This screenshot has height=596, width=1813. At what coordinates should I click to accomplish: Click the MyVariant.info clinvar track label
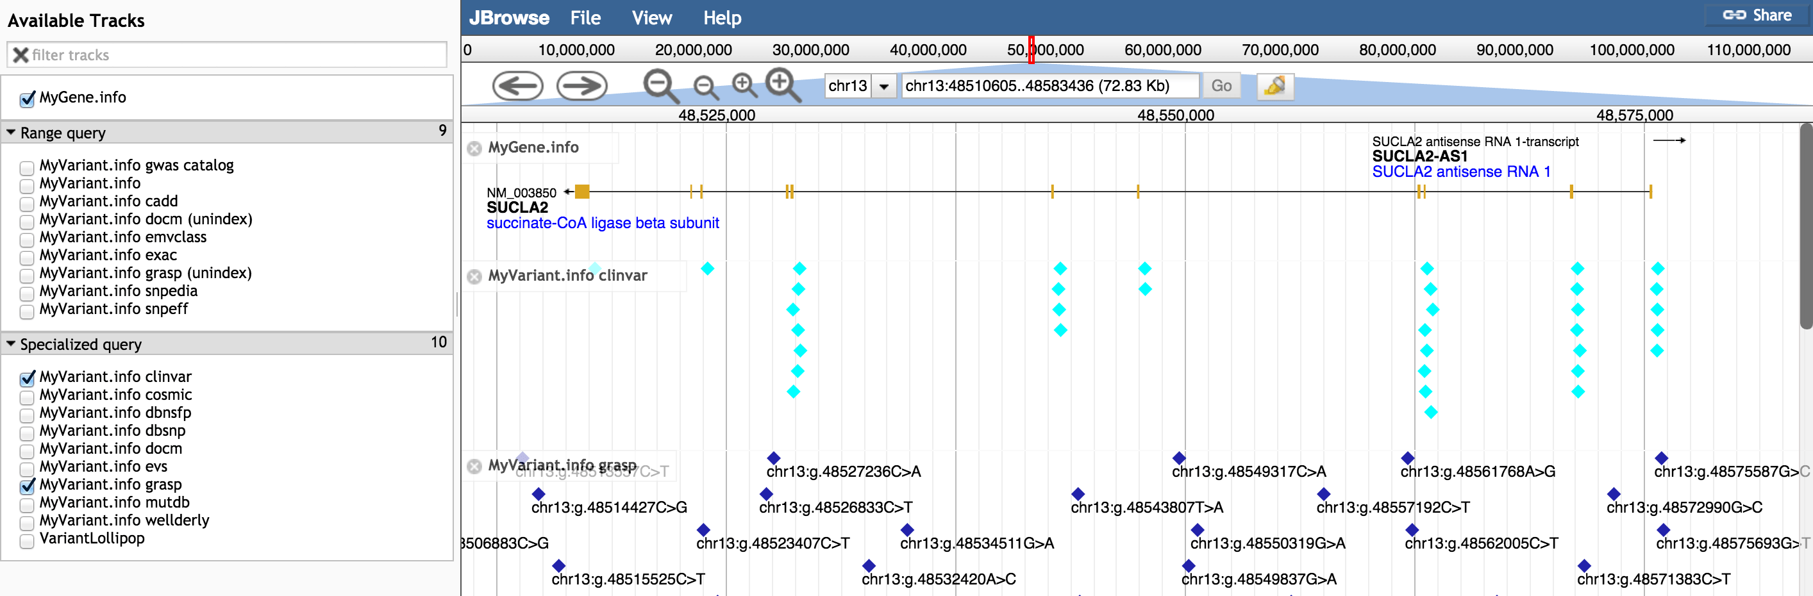(568, 275)
